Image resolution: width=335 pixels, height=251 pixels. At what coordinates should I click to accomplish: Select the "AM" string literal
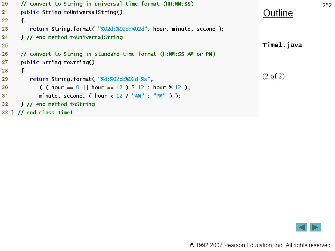click(138, 96)
